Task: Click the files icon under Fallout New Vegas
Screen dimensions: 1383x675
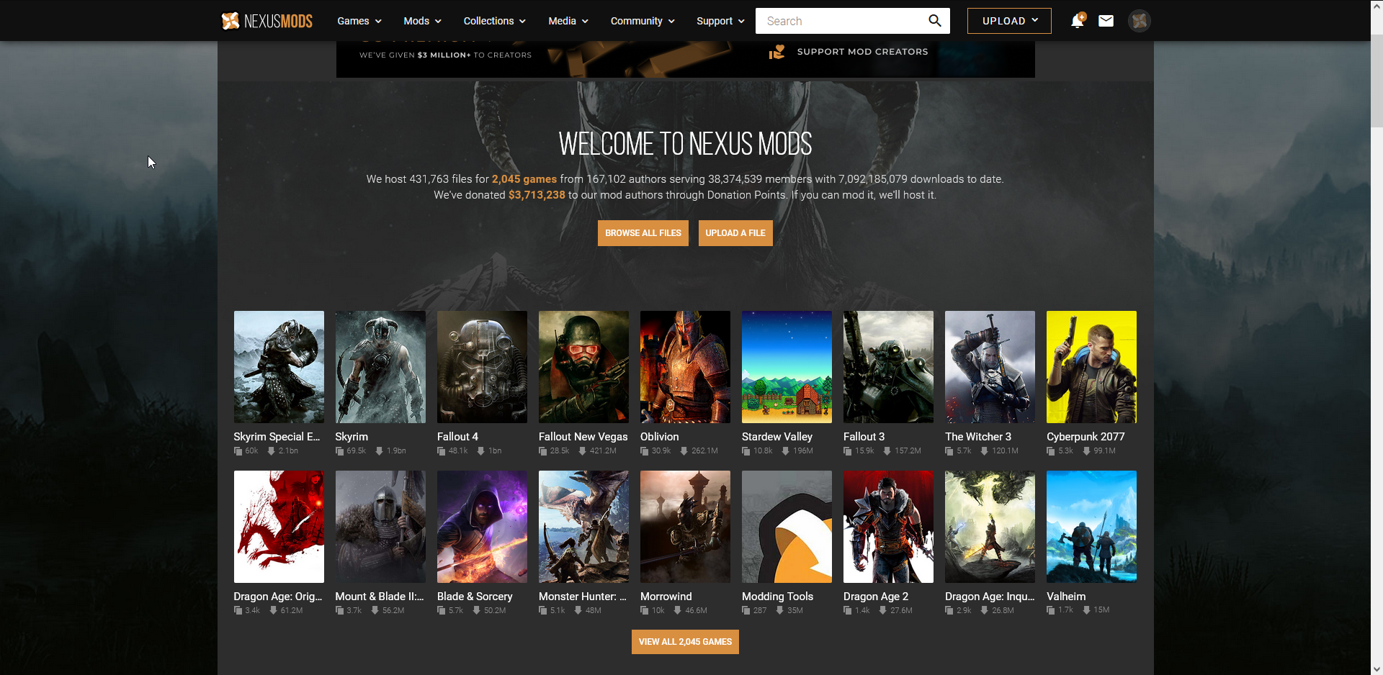Action: click(543, 451)
